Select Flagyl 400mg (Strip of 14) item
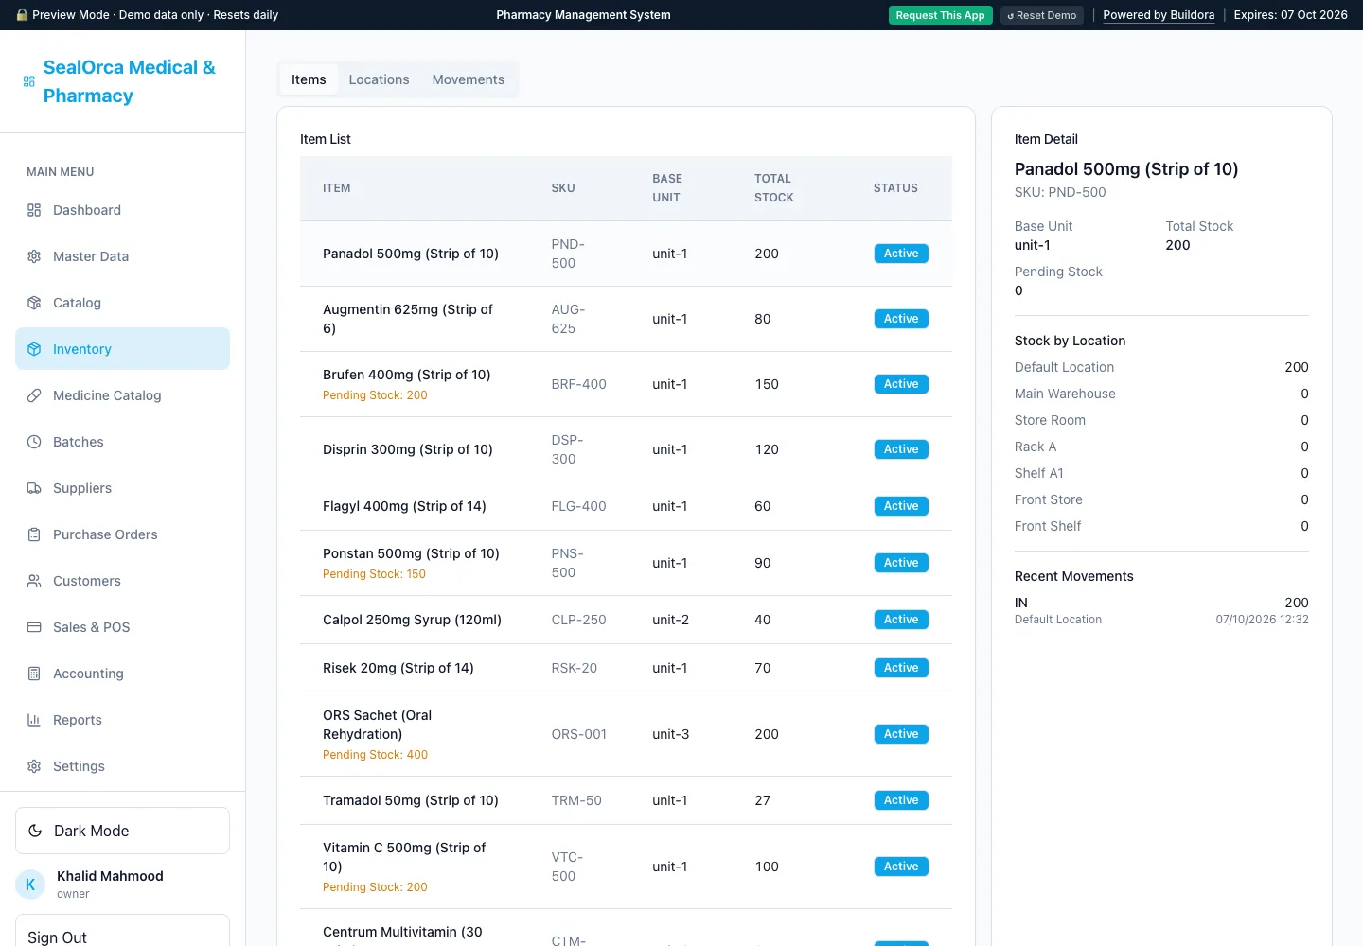Screen dimensions: 1363x946 tap(626, 506)
